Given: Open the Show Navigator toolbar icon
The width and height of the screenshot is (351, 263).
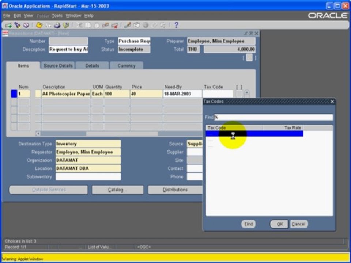Looking at the screenshot, I should (x=26, y=25).
